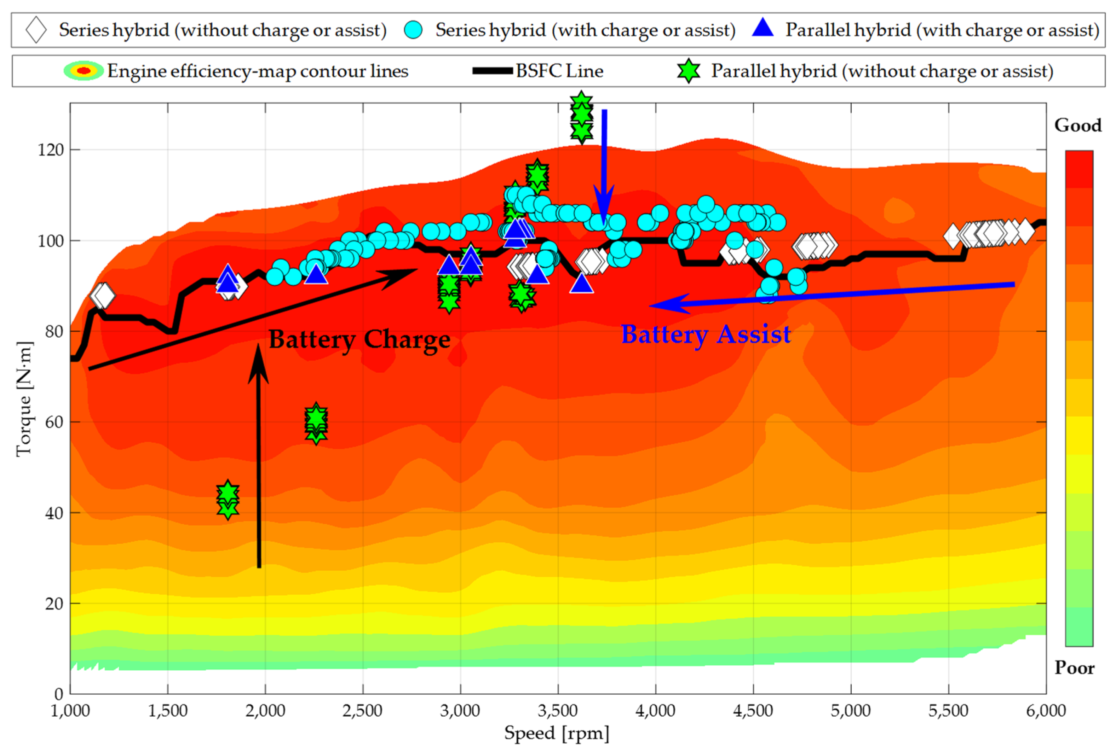This screenshot has height=752, width=1116.
Task: Click the Battery Assist label
Action: 706,334
